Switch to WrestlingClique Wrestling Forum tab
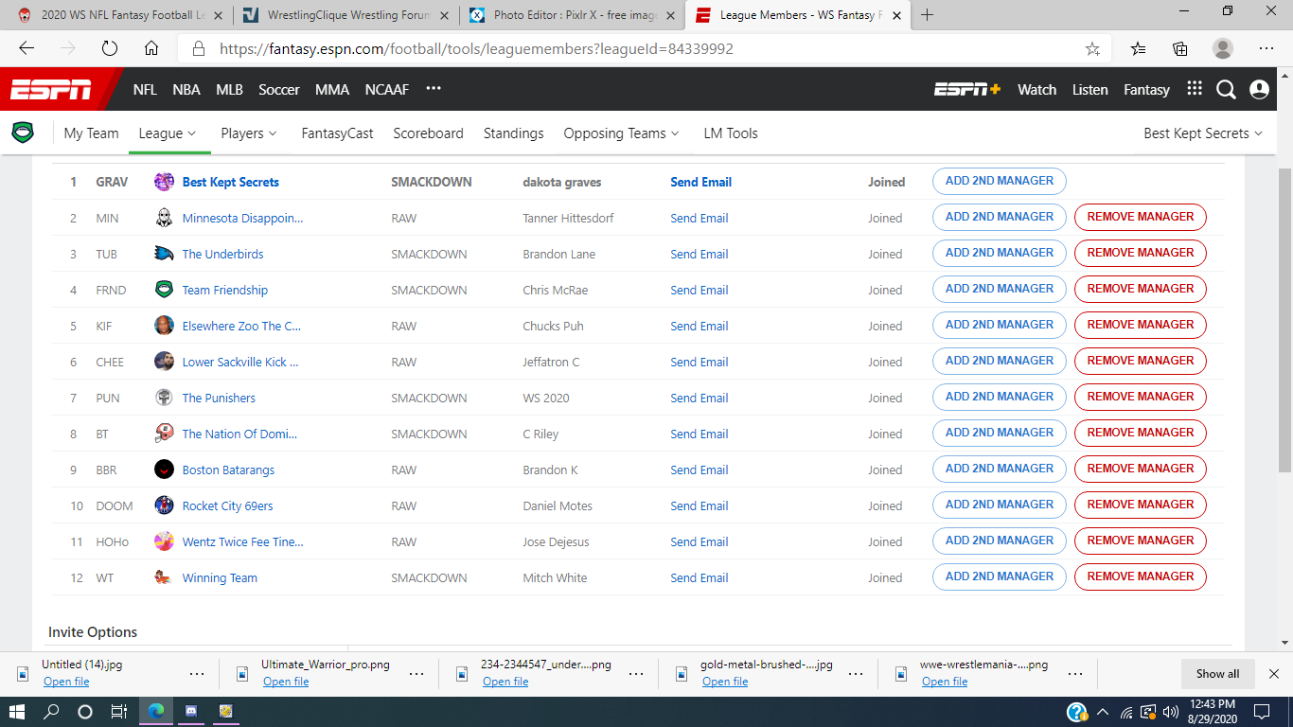1293x727 pixels. point(339,15)
